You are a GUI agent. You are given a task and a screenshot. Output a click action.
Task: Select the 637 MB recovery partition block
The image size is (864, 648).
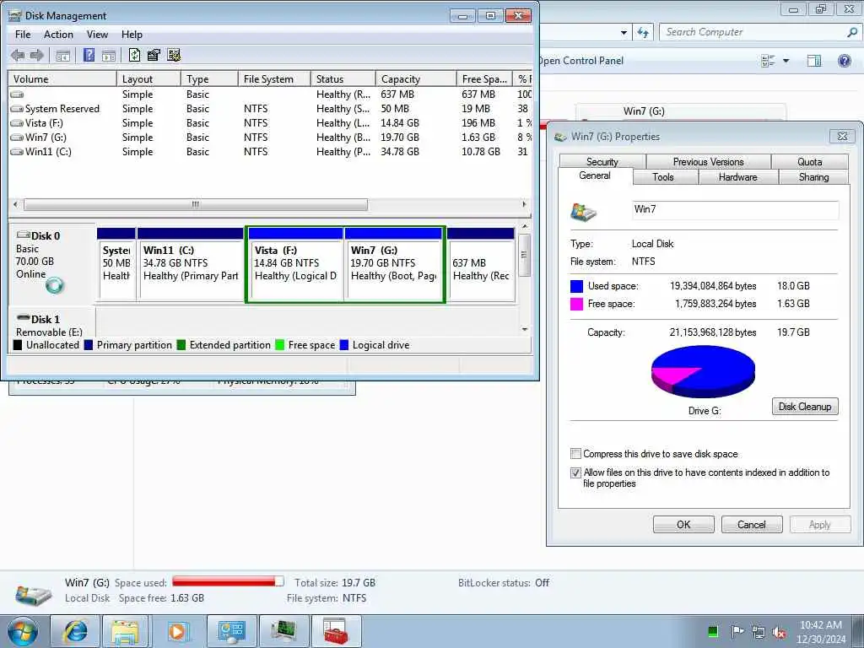coord(482,264)
